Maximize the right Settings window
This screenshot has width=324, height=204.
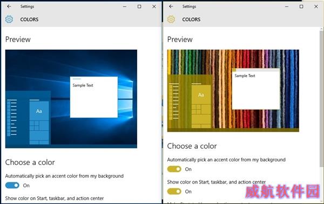[301, 6]
